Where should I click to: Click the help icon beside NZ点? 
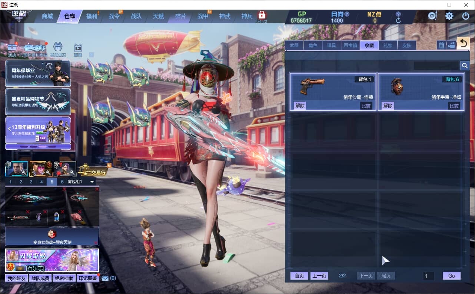[398, 14]
